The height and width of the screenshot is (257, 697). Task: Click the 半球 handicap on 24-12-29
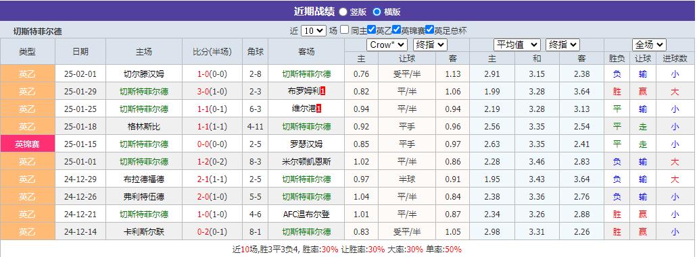tap(407, 179)
